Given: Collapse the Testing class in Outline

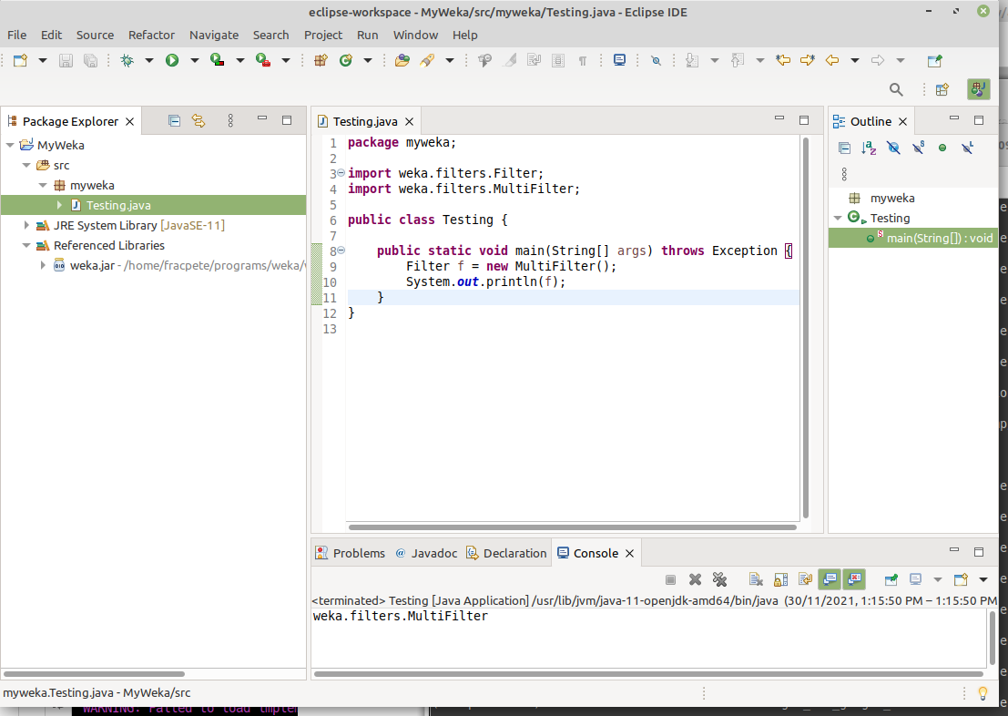Looking at the screenshot, I should 838,218.
